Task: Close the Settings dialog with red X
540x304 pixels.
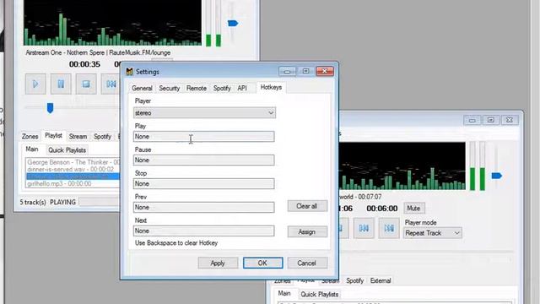Action: click(x=324, y=71)
